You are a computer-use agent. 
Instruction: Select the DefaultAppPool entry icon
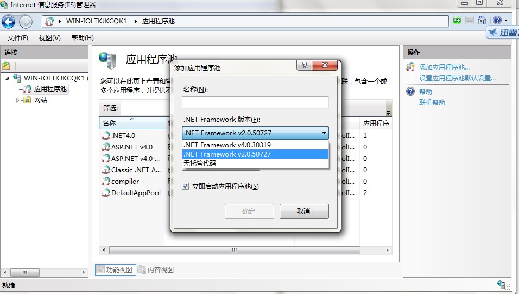click(x=105, y=192)
